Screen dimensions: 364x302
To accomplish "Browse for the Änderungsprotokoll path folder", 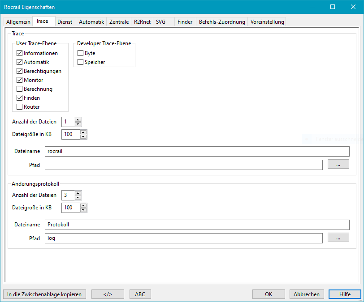I will point(338,238).
